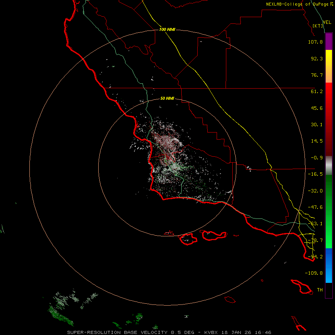The height and width of the screenshot is (335, 335).
Task: Click the [KT] units label
Action: click(318, 26)
